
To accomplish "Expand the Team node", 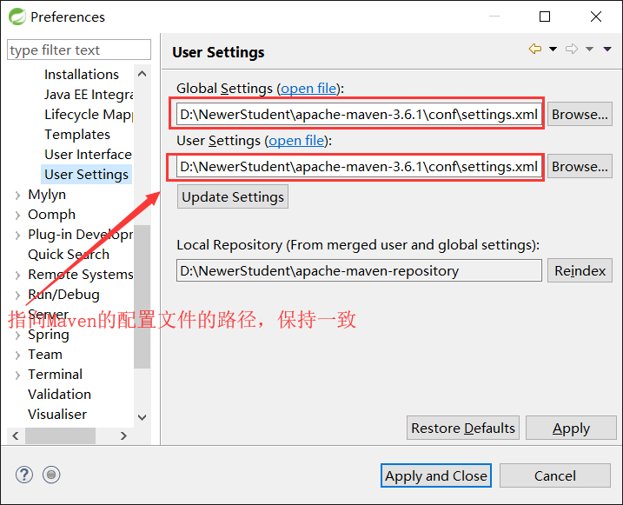I will pyautogui.click(x=17, y=355).
